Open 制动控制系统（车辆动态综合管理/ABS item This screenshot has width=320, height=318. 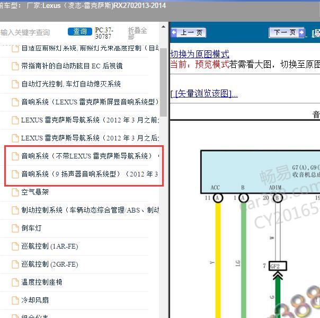tap(90, 210)
